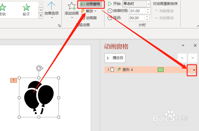Click the green star effect icon of 图形 4
The image size is (199, 131).
tap(119, 69)
